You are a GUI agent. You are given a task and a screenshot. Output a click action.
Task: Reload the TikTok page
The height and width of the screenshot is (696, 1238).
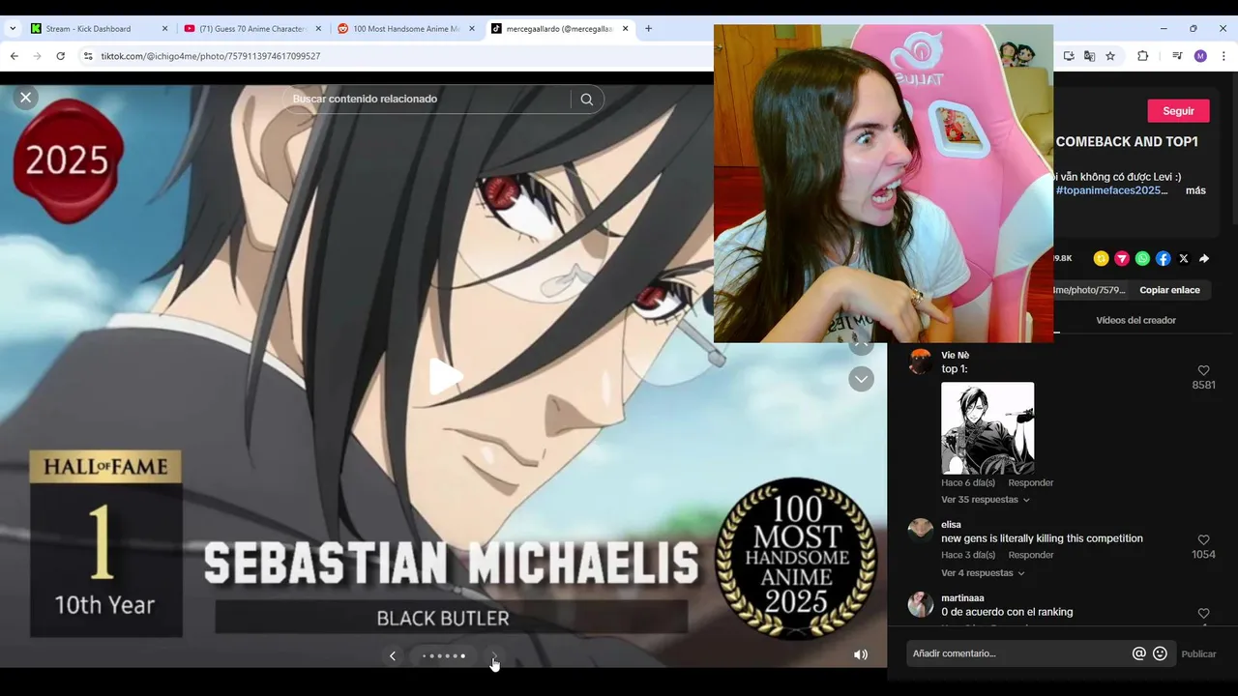coord(60,56)
